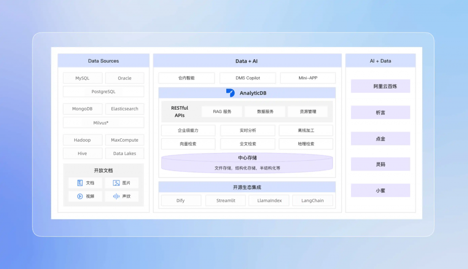
Task: Click the 向量检索 capability box
Action: pyautogui.click(x=189, y=144)
